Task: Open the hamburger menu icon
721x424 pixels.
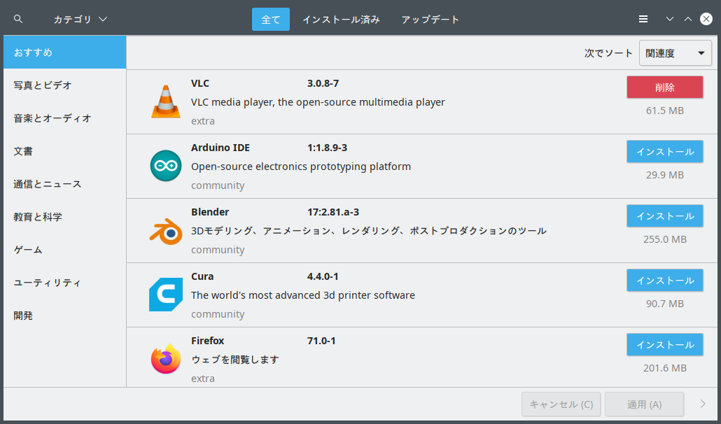Action: [x=643, y=19]
